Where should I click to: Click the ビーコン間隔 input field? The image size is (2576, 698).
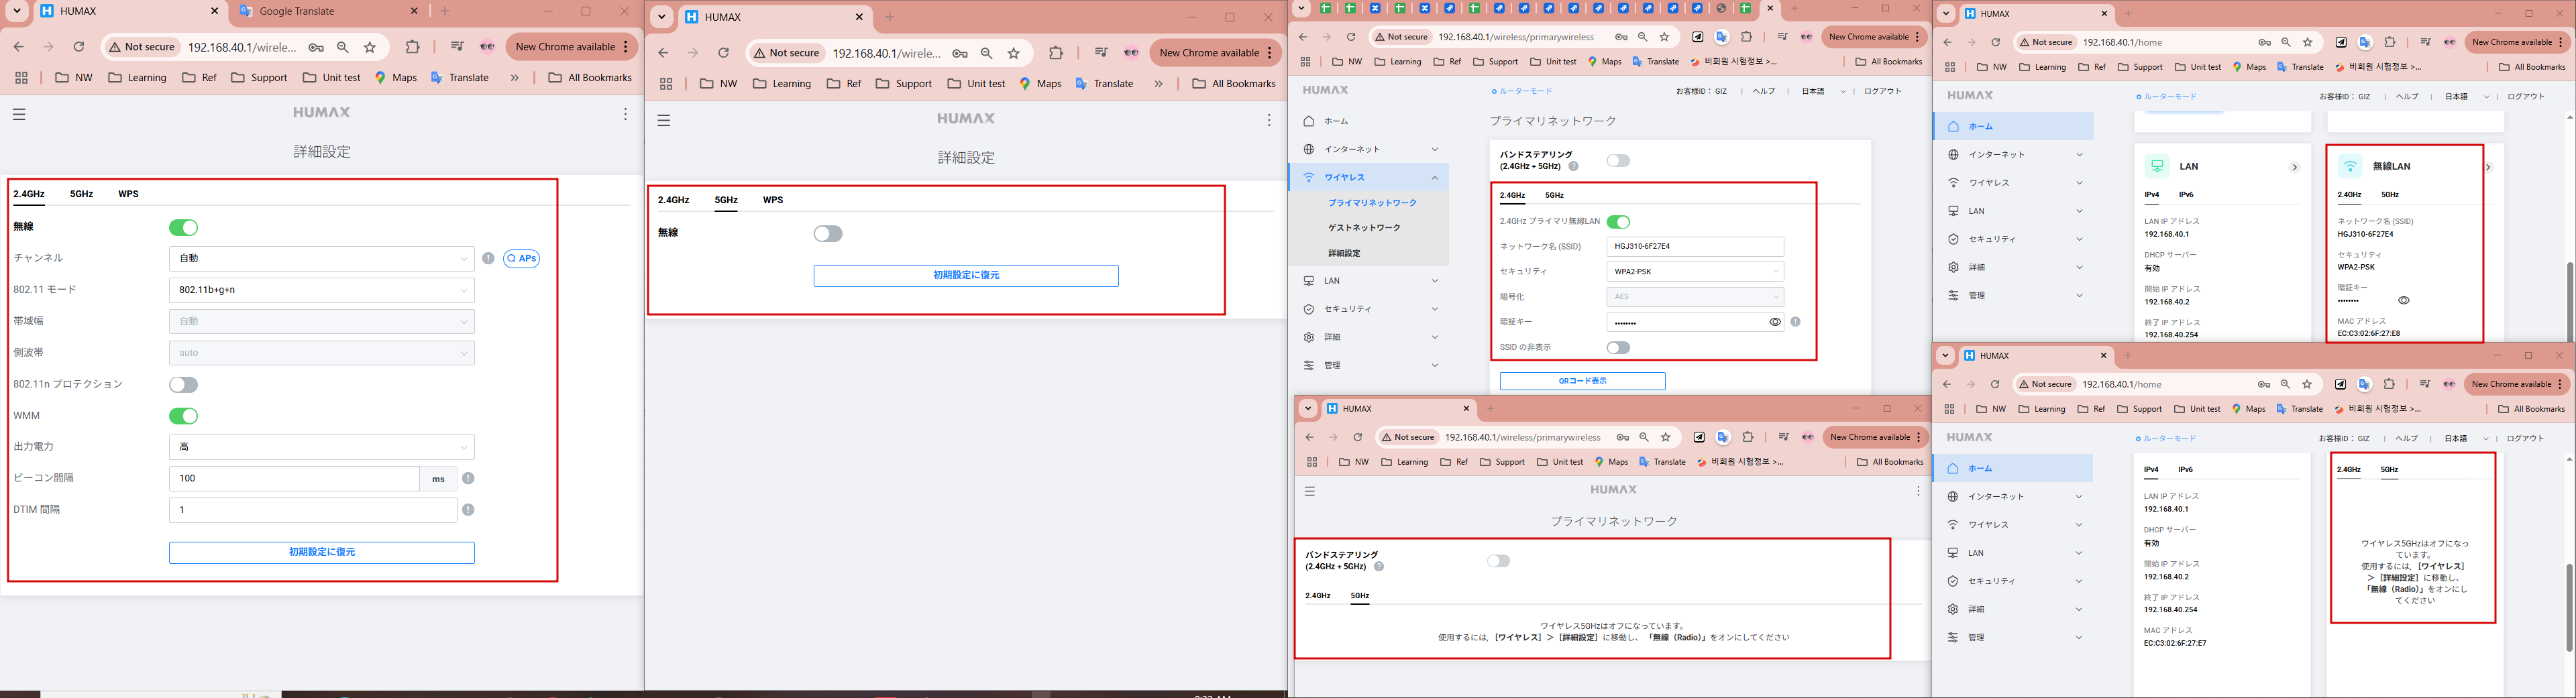tap(294, 479)
